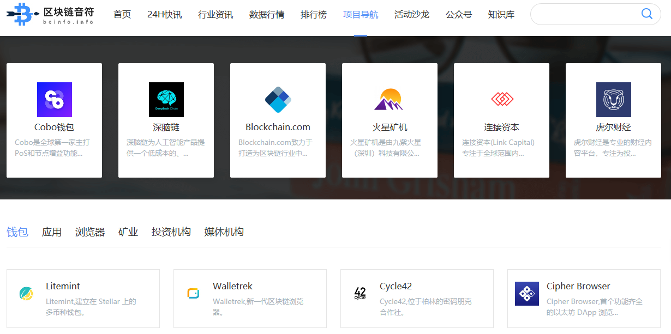Screen dimensions: 671x334
Task: Click text 'Cipher Browser,首个功能齐全'
Action: click(595, 302)
